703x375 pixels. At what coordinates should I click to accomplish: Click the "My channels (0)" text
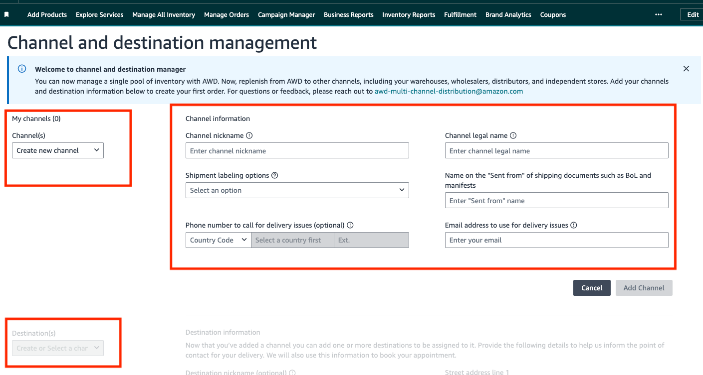click(x=36, y=119)
